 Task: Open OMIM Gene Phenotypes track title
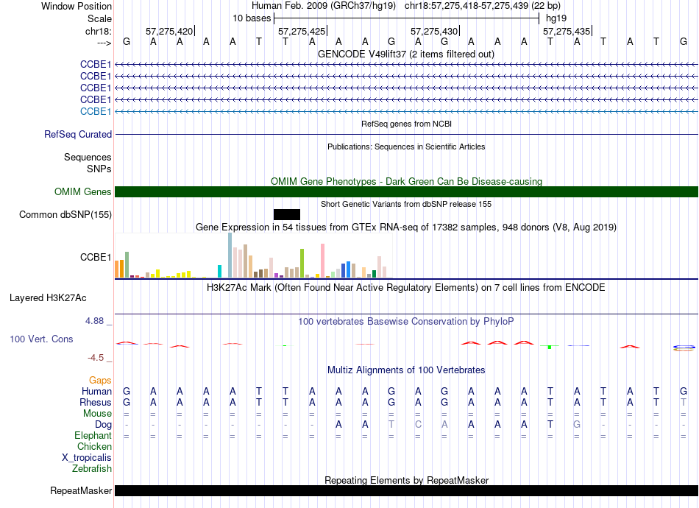[406, 181]
